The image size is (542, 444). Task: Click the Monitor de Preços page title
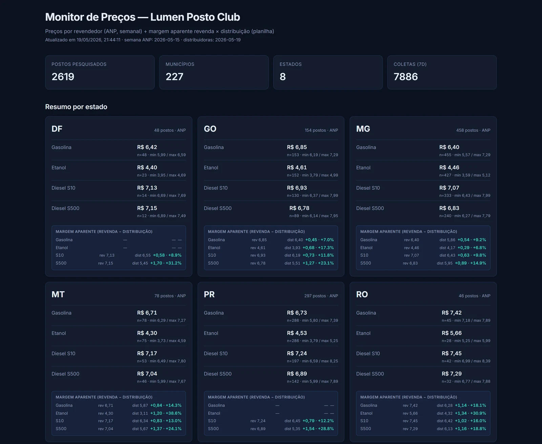point(143,17)
